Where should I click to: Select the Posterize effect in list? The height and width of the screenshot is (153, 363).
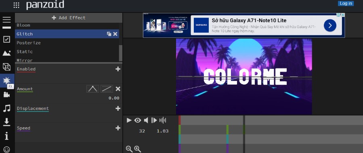(67, 43)
